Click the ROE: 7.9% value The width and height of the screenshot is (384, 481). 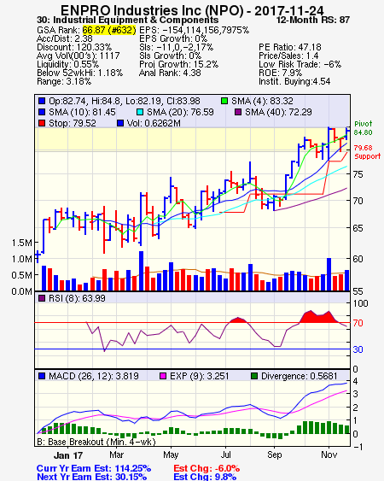pos(280,73)
